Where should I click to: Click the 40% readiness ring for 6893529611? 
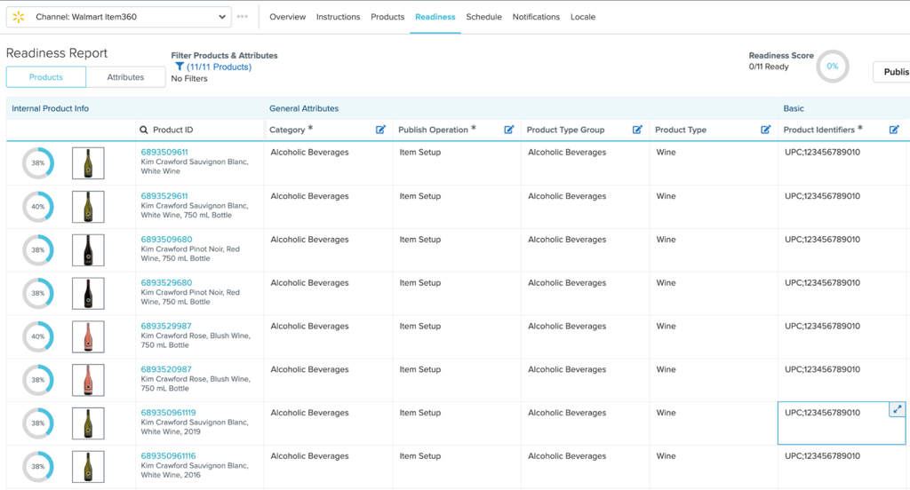[x=37, y=207]
